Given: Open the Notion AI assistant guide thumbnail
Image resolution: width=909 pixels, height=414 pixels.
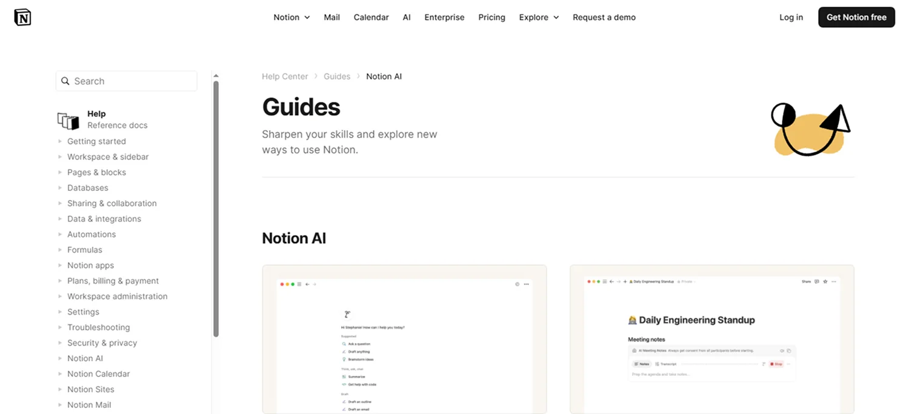Looking at the screenshot, I should point(404,339).
